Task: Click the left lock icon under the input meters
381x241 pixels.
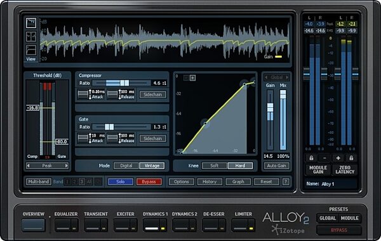Action: [x=311, y=159]
